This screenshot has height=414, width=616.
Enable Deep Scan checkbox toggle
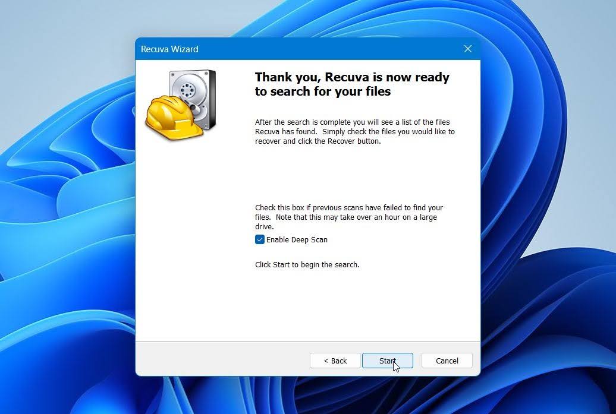[x=260, y=240]
